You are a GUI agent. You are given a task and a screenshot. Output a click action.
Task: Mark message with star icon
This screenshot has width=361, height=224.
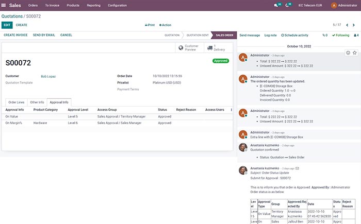(x=355, y=53)
